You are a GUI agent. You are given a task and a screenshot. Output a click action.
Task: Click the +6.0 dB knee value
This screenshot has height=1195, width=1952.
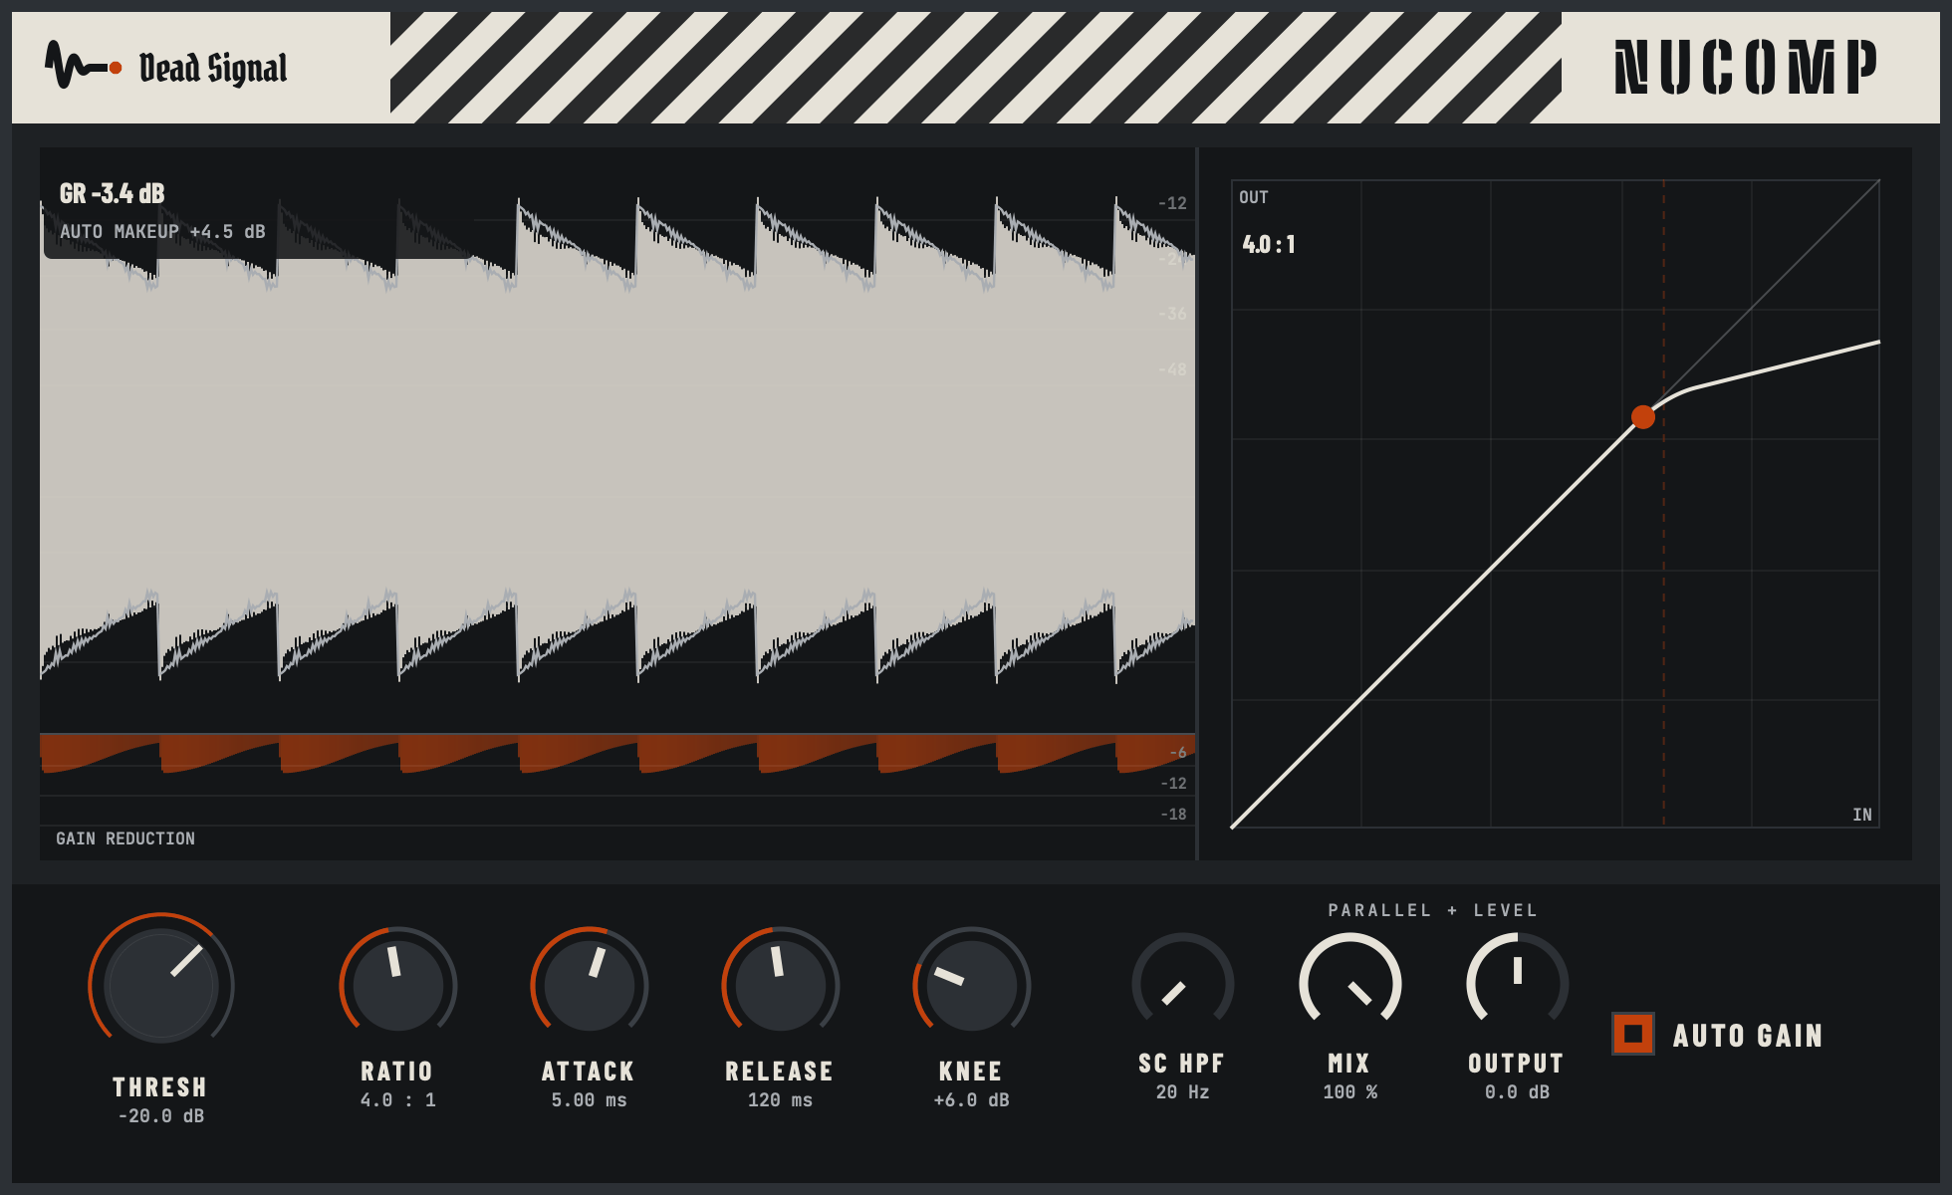(x=971, y=1100)
